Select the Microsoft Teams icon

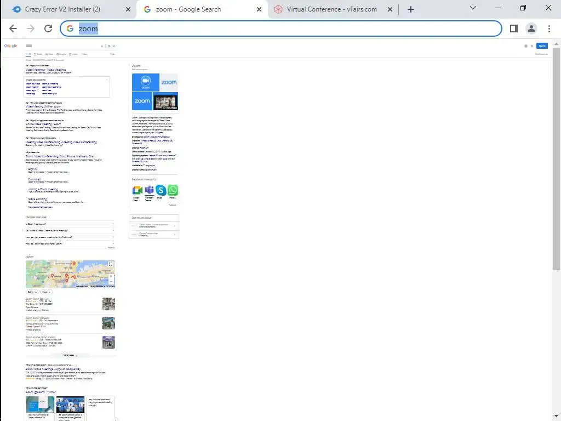point(149,190)
